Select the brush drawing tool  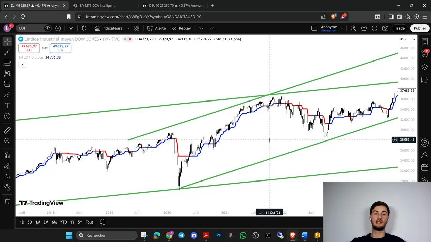(7, 95)
